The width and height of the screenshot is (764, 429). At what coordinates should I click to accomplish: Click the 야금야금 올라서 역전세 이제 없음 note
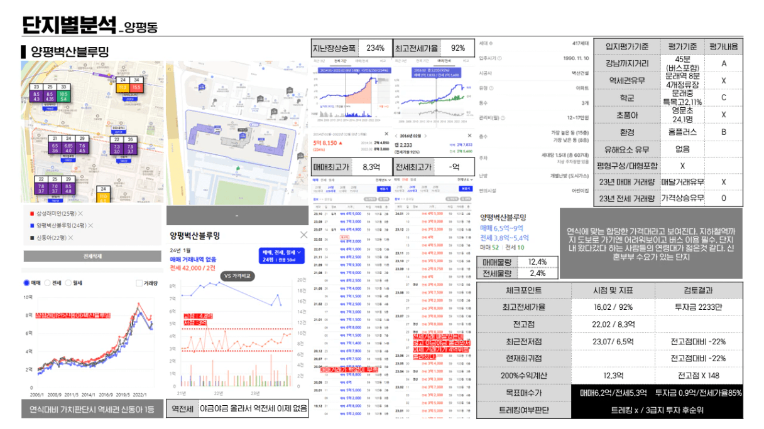(x=253, y=408)
